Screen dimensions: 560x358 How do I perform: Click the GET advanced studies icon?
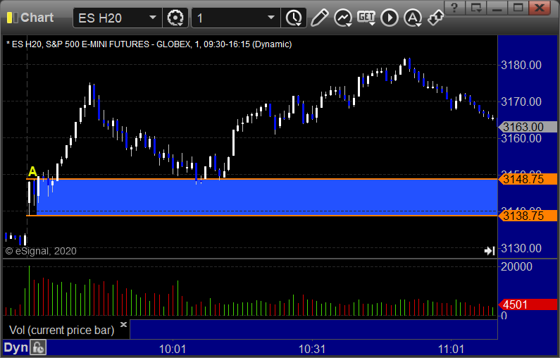point(366,18)
